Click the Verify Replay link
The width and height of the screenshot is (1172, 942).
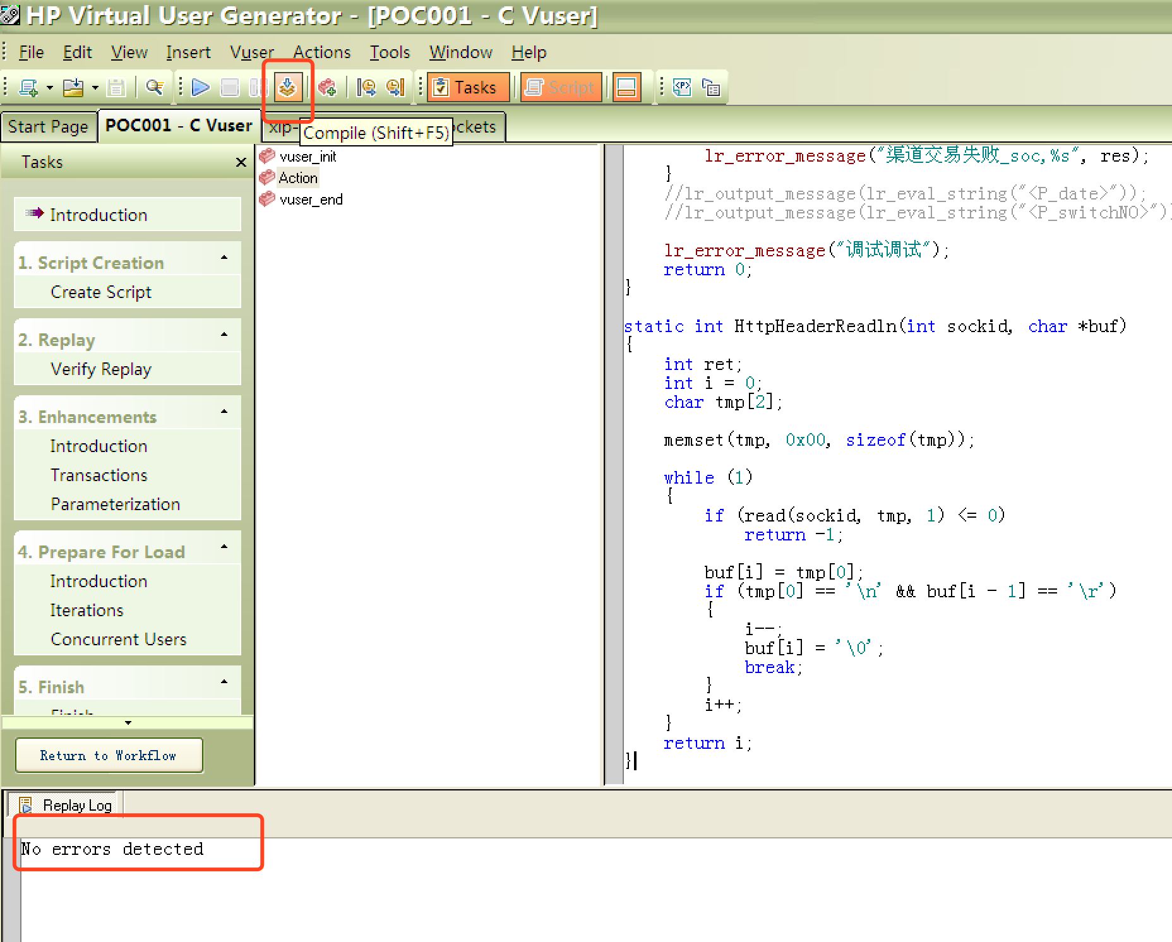pyautogui.click(x=101, y=369)
